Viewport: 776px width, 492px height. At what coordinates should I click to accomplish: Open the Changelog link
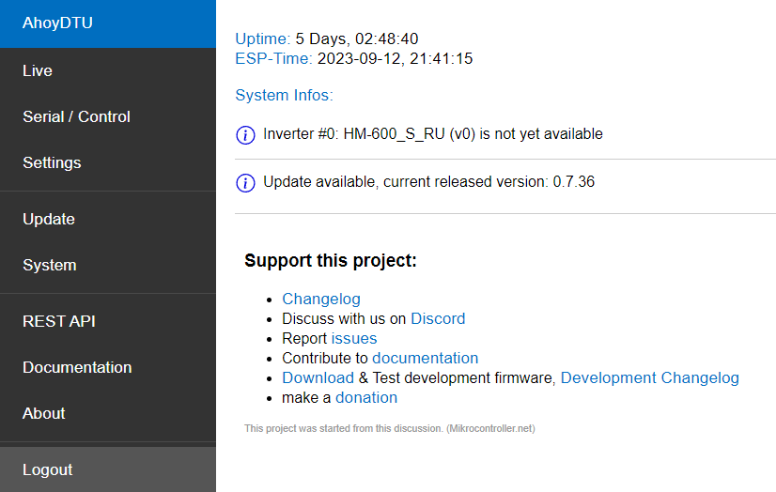pyautogui.click(x=320, y=299)
